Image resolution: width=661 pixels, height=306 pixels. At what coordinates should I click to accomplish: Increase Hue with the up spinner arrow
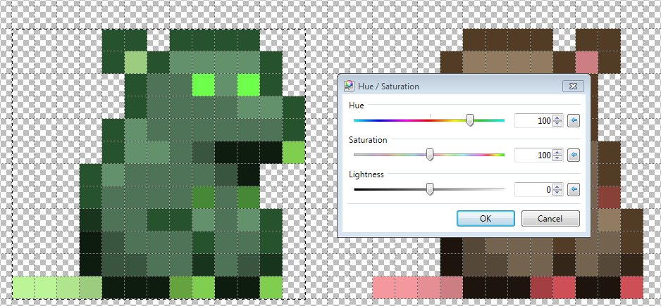coord(557,118)
